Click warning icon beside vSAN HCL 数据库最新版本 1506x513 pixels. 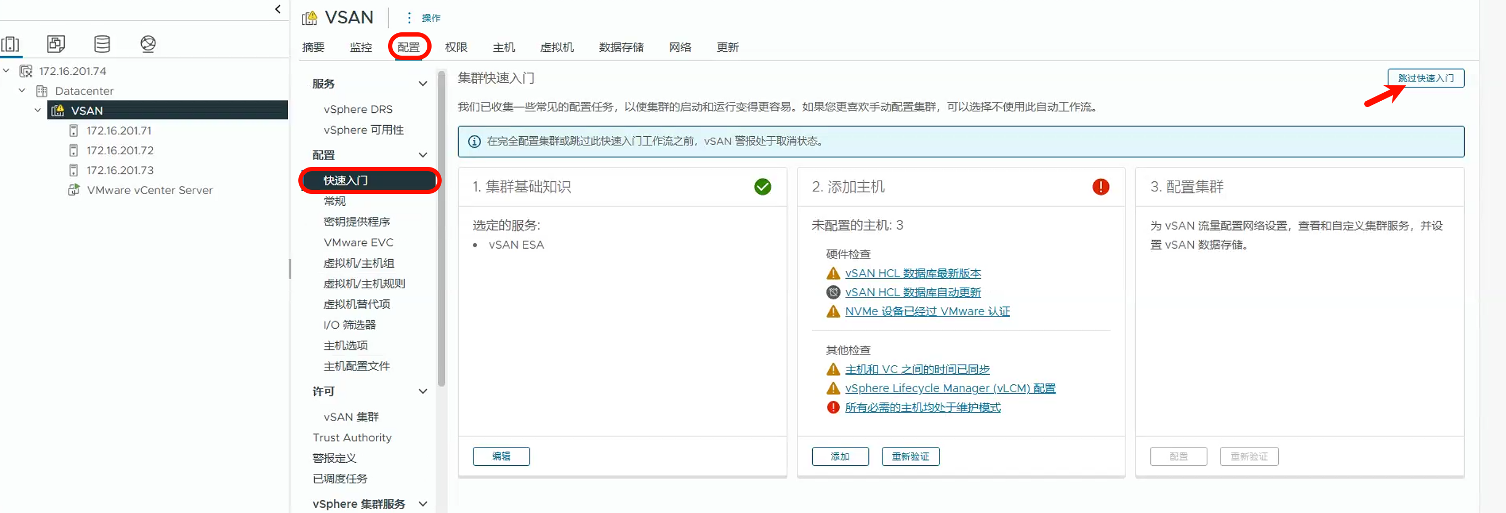833,273
